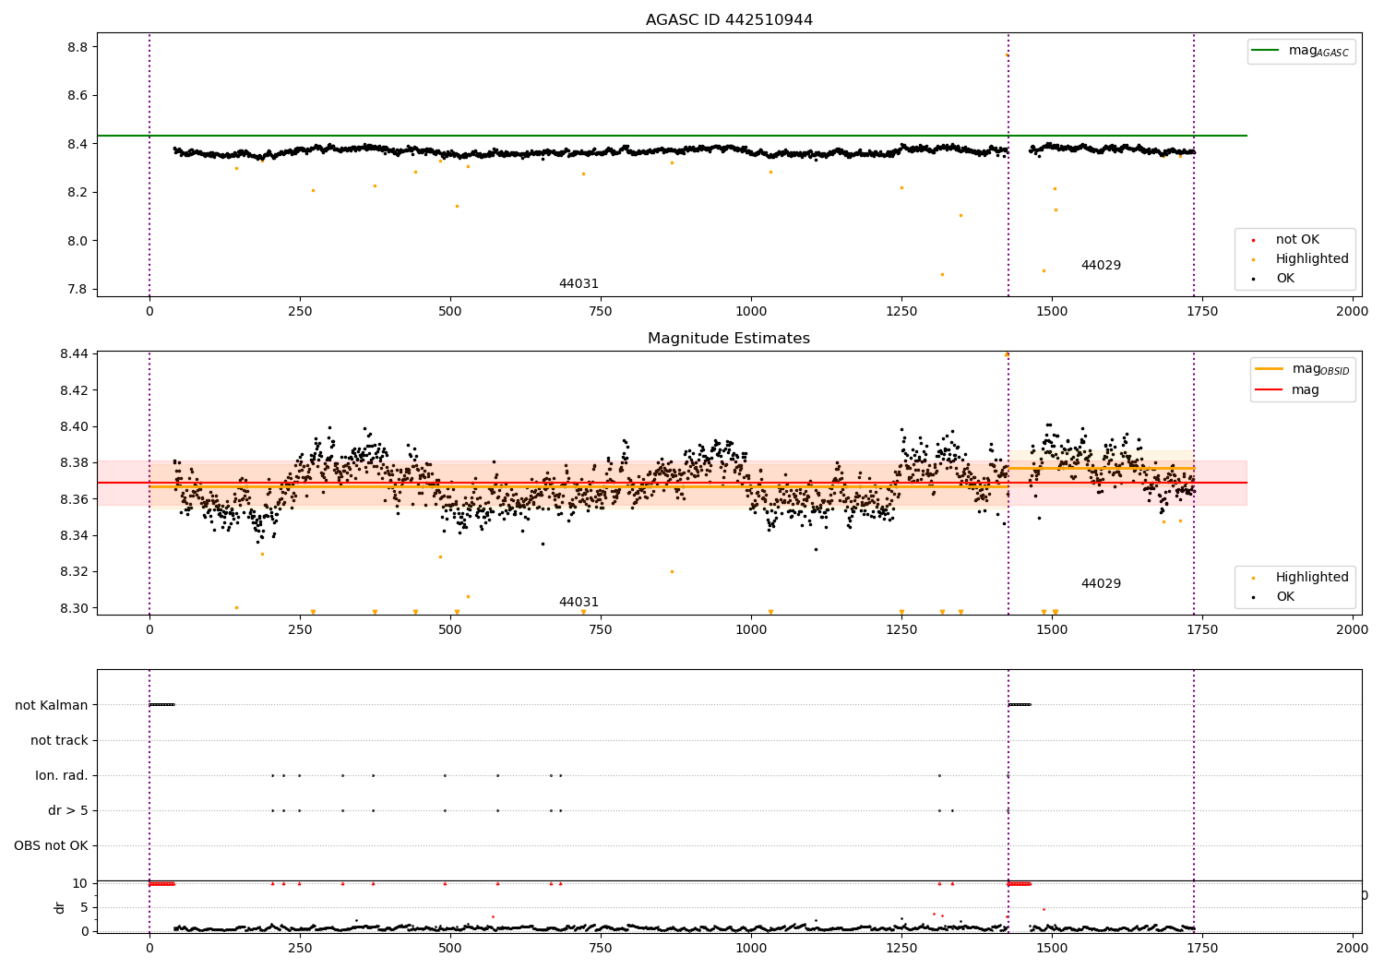Viewport: 1384px width, 969px height.
Task: Click the black 'not Kalman' marker cluster at time 0
Action: 161,705
